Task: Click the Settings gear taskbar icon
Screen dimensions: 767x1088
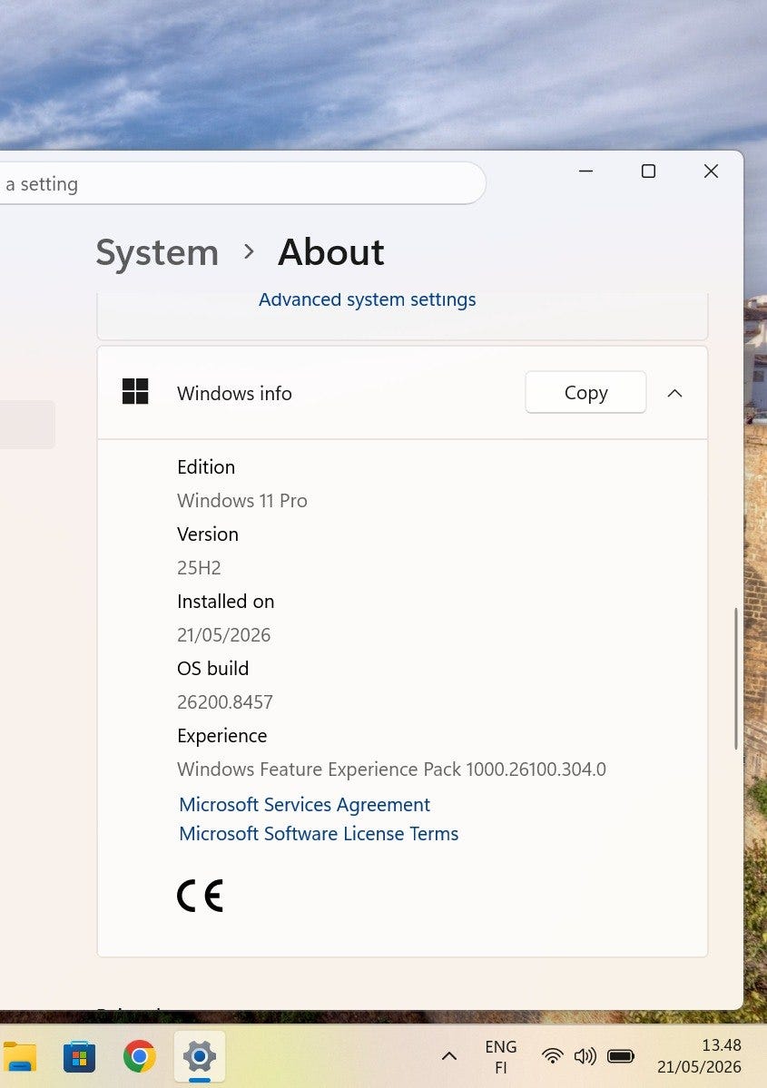Action: pos(199,1057)
